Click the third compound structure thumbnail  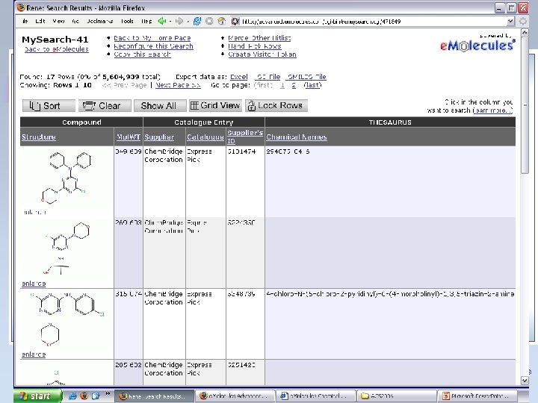pos(67,319)
